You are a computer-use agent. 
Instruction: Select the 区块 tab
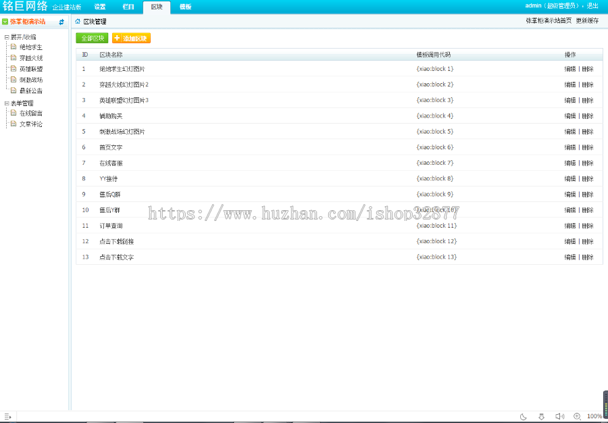point(157,7)
